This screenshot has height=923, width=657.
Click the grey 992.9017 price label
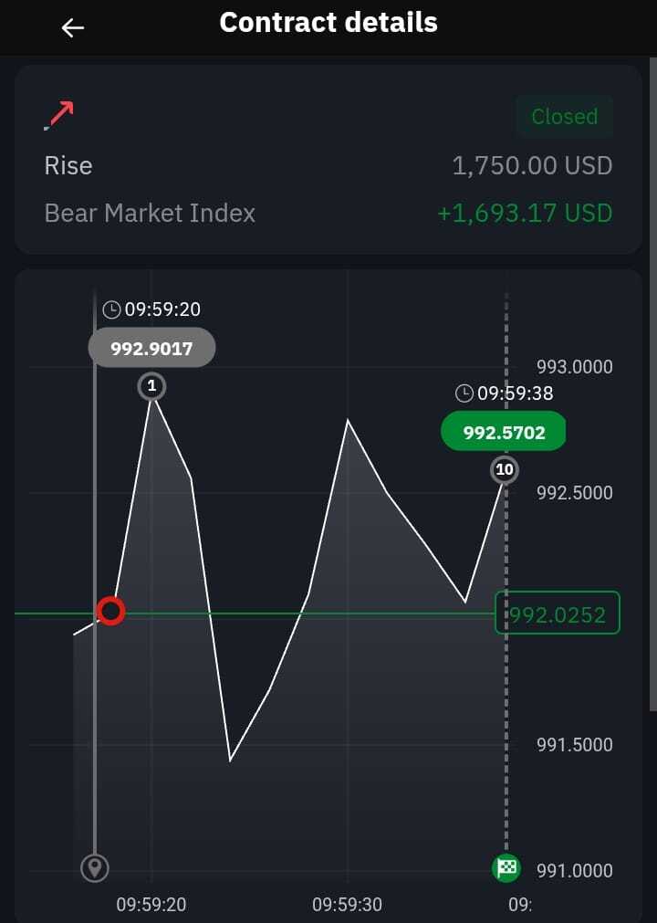click(x=151, y=348)
